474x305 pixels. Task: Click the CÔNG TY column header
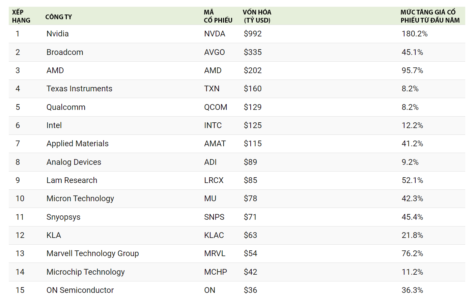[58, 17]
